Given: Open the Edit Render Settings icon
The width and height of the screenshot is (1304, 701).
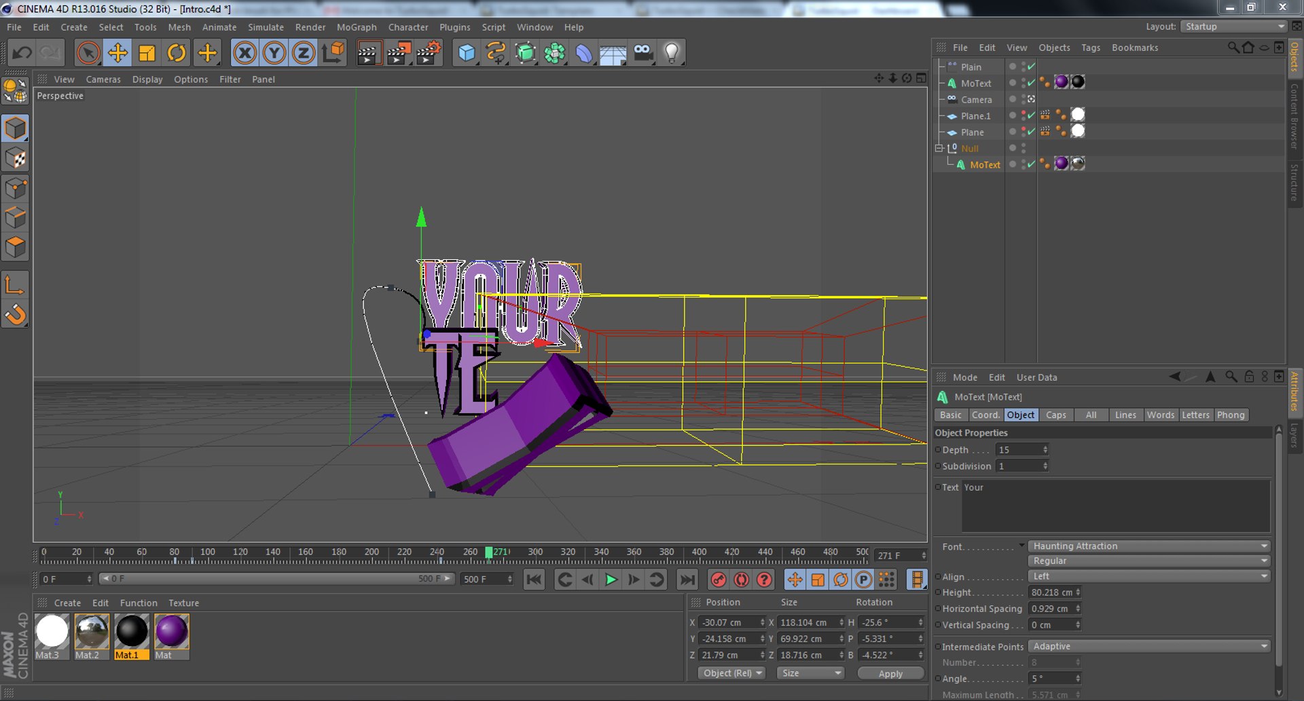Looking at the screenshot, I should [x=429, y=53].
